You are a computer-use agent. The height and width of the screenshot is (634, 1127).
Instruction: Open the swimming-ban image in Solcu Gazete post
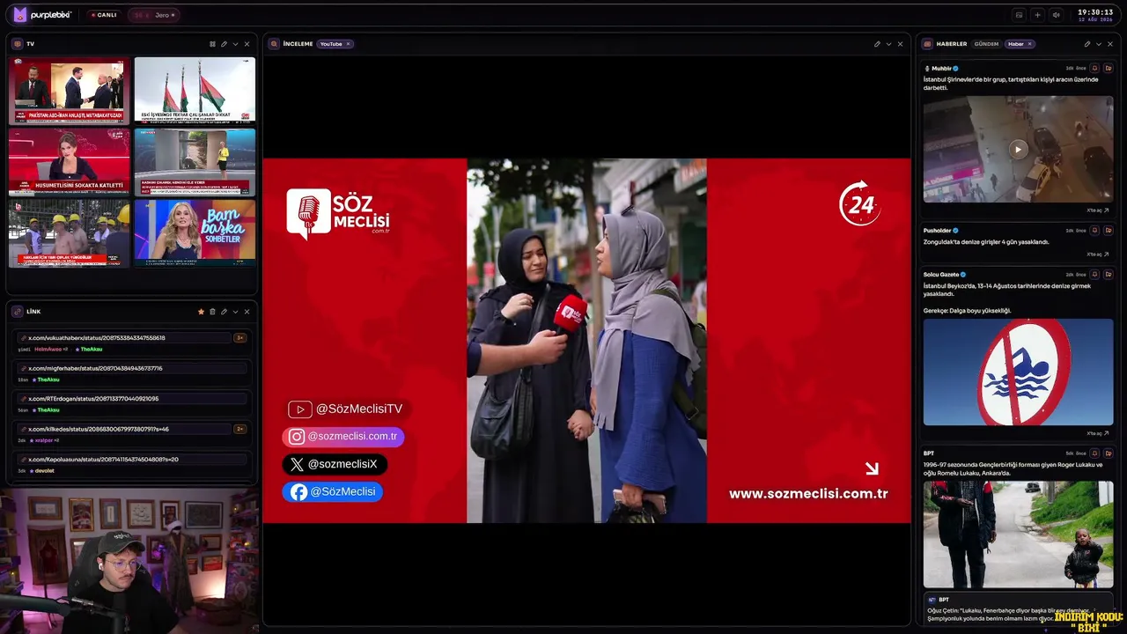tap(1018, 372)
